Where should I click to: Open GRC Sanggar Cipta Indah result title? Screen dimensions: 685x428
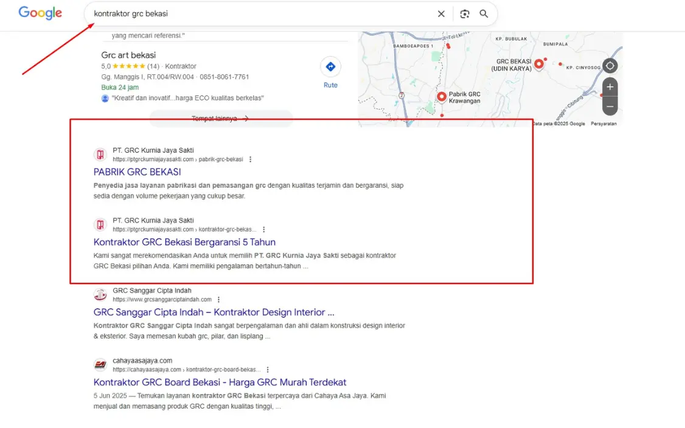(x=214, y=312)
